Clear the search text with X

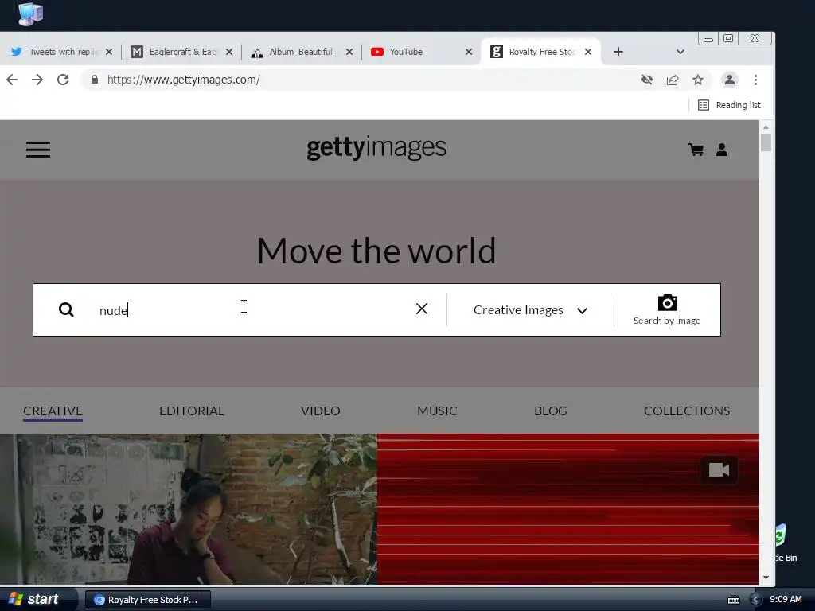(422, 309)
